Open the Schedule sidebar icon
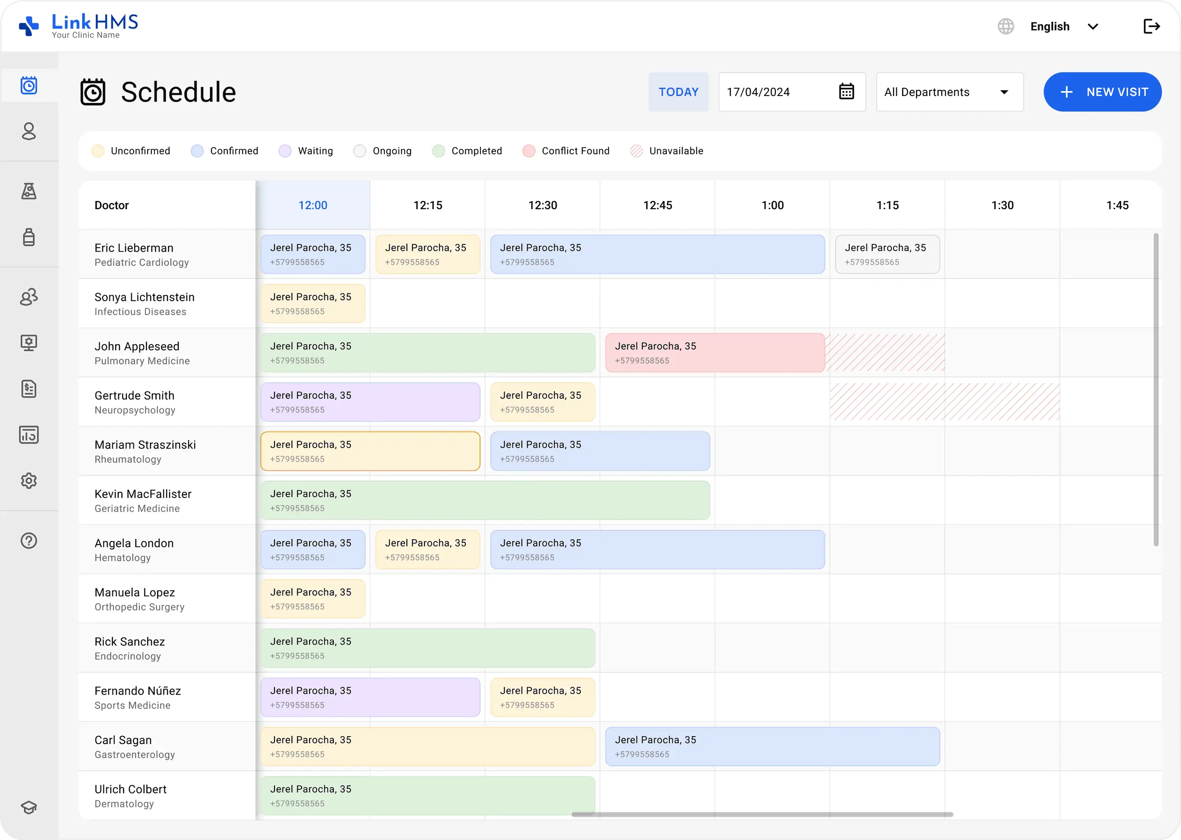The height and width of the screenshot is (840, 1181). [x=29, y=85]
